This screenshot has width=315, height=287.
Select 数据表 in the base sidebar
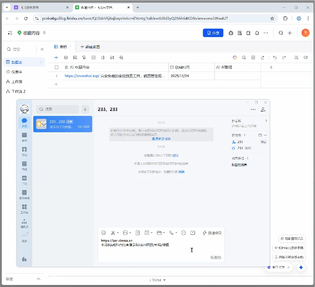tap(24, 62)
